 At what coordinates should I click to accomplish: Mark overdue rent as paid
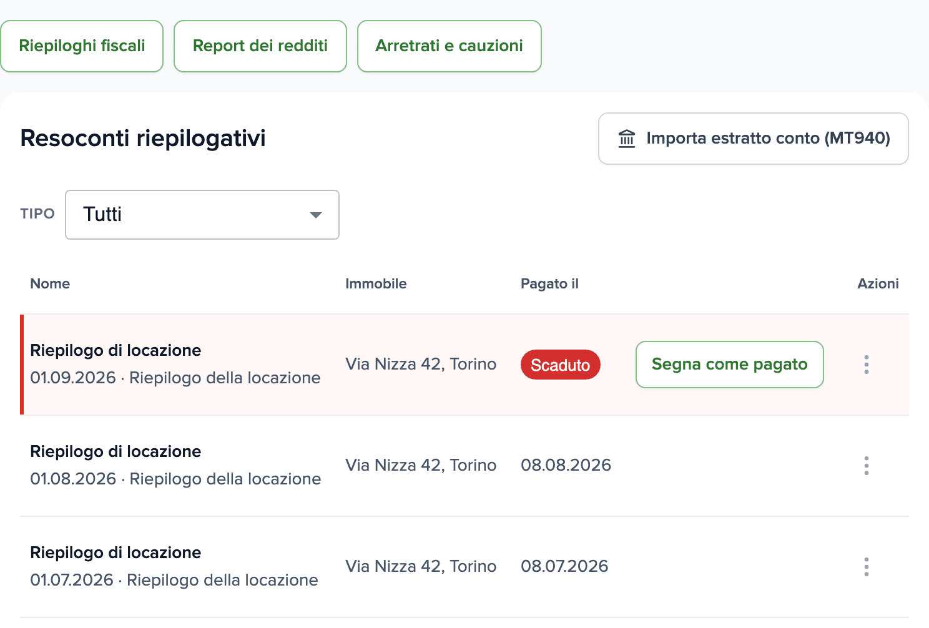(730, 365)
